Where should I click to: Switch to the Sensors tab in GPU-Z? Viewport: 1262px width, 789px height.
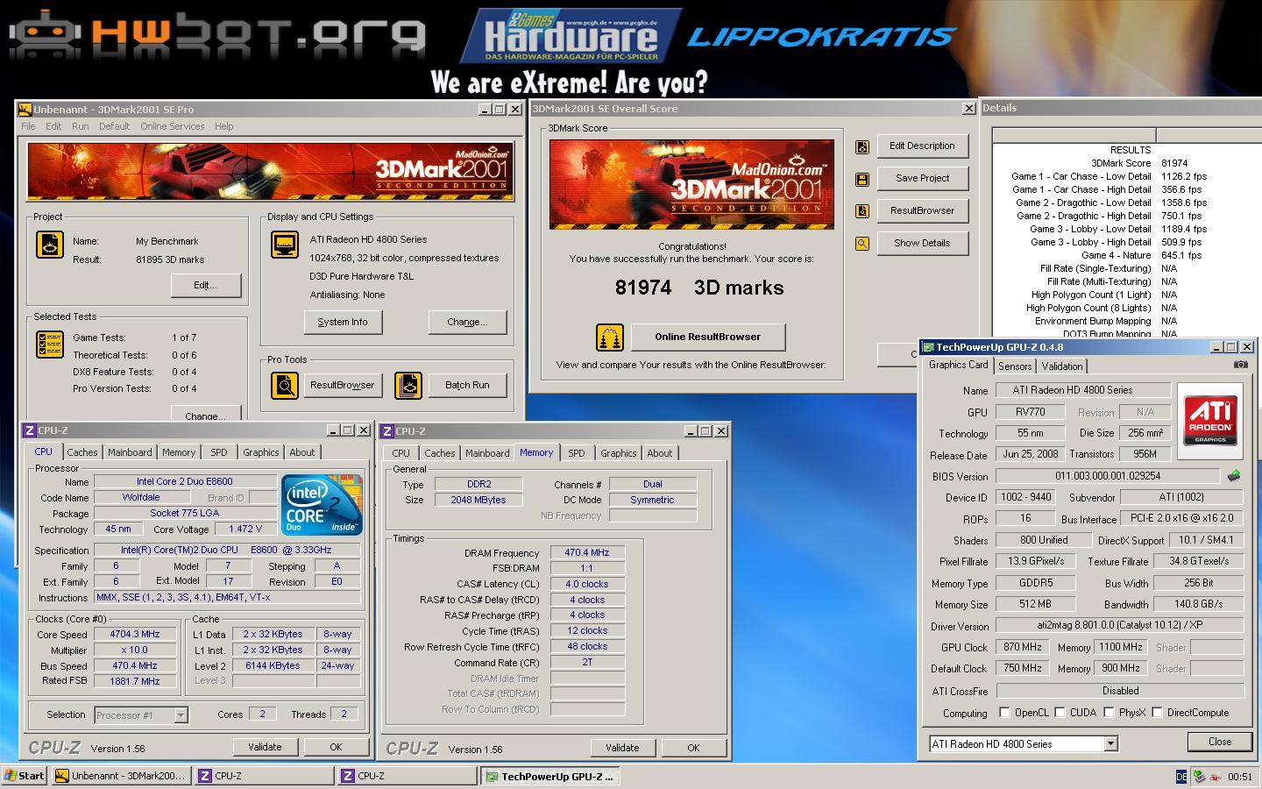1015,366
